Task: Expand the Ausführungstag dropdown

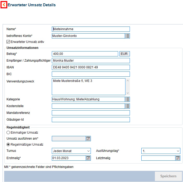Action: 161,151
